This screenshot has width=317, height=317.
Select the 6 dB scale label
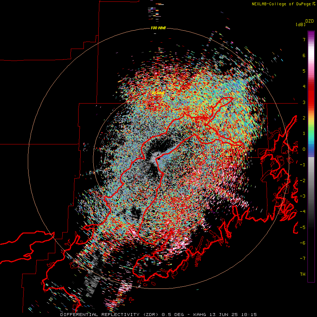[304, 55]
